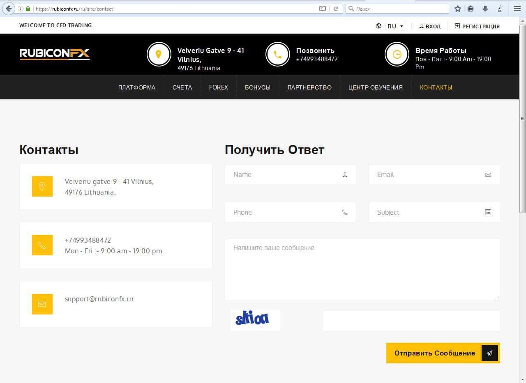
Task: Click the RubiconFX logo
Action: pos(55,54)
